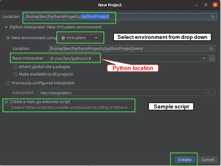Viewport: 221px width, 166px height.
Task: Enable Inherit global site-packages checkbox
Action: tap(15, 67)
